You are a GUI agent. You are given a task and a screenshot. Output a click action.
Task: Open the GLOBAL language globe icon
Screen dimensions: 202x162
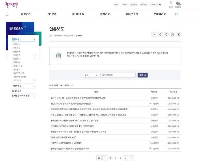click(178, 4)
